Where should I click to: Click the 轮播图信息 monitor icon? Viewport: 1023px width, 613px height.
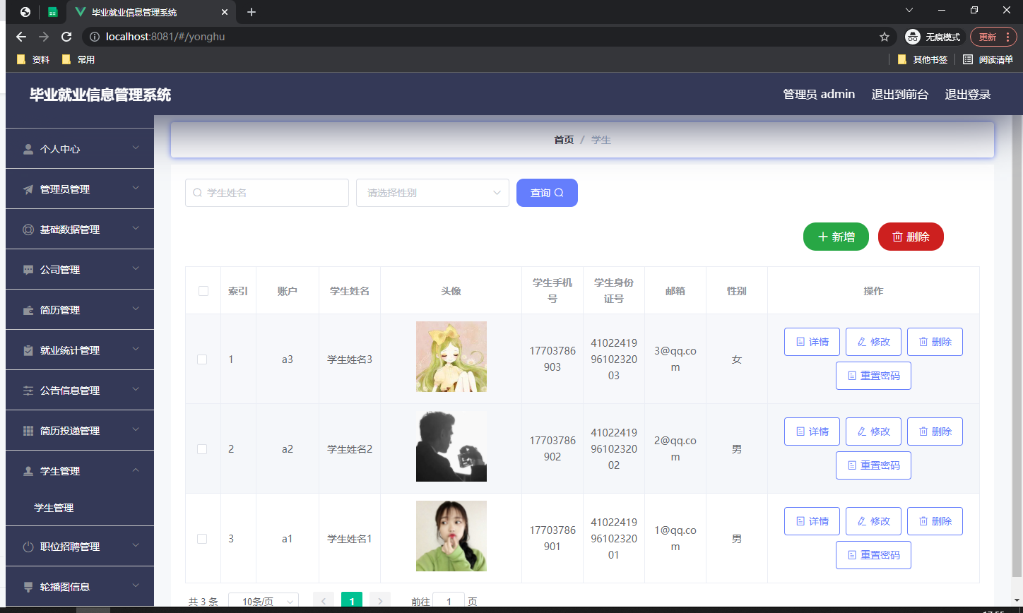coord(28,586)
